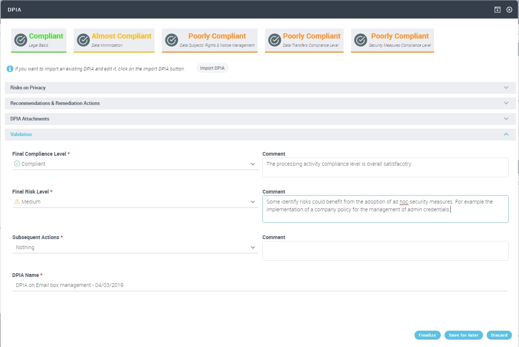
Task: Expand the DPIA Attachments section
Action: (x=506, y=119)
